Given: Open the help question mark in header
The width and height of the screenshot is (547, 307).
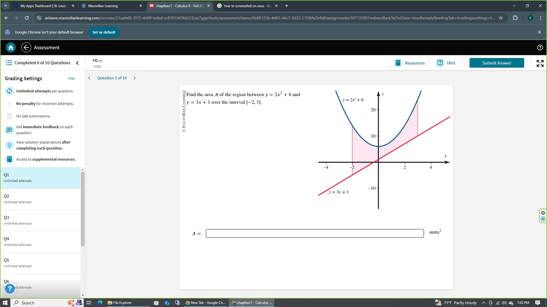Looking at the screenshot, I should [x=540, y=47].
